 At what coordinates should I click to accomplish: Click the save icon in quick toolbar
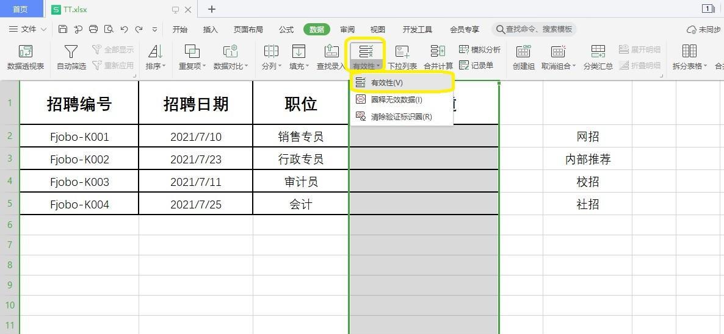63,29
